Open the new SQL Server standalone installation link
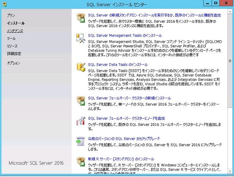The image size is (234, 177). pyautogui.click(x=154, y=15)
